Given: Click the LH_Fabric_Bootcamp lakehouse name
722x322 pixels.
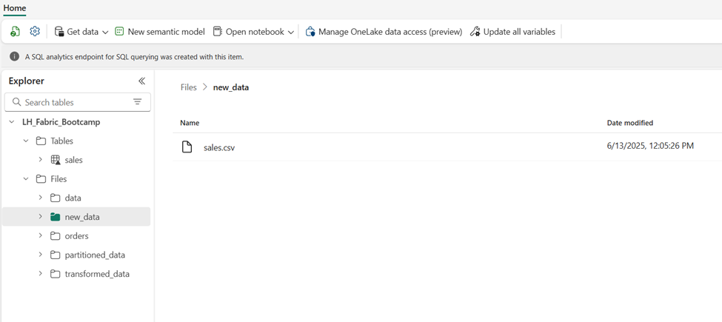Looking at the screenshot, I should [x=61, y=122].
